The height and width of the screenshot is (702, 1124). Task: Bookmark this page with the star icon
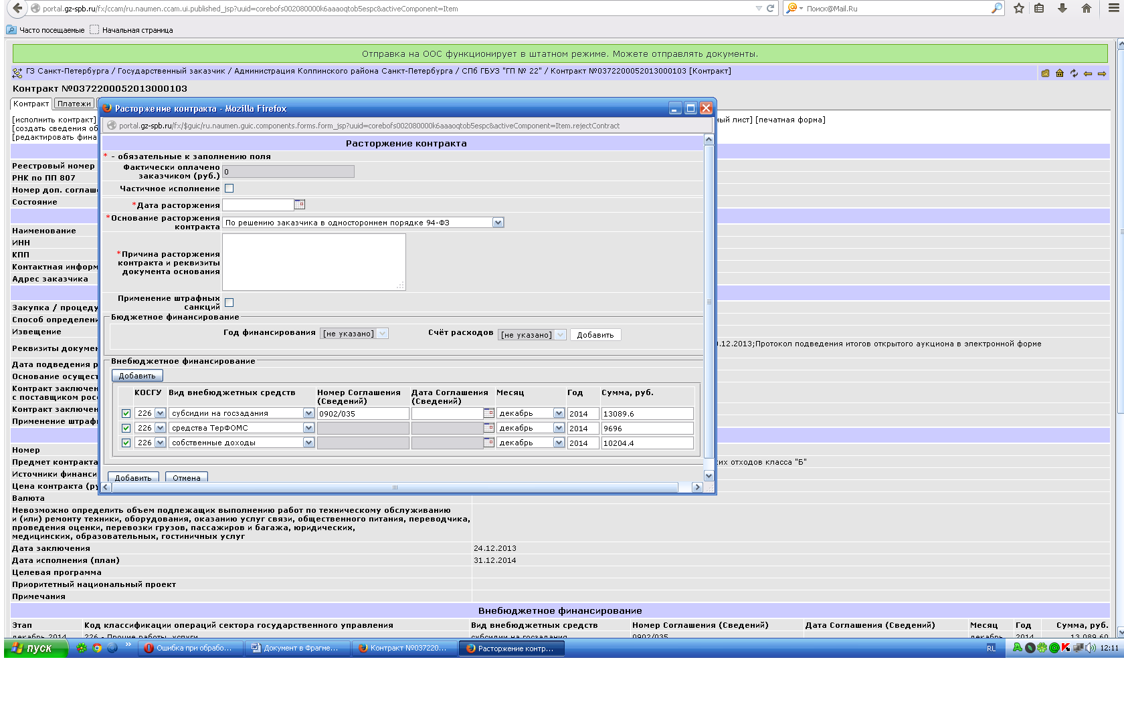pyautogui.click(x=1019, y=9)
